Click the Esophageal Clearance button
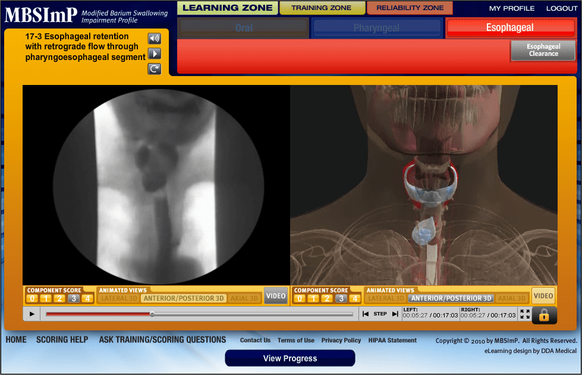Screen dimensions: 582x375 click(x=543, y=51)
